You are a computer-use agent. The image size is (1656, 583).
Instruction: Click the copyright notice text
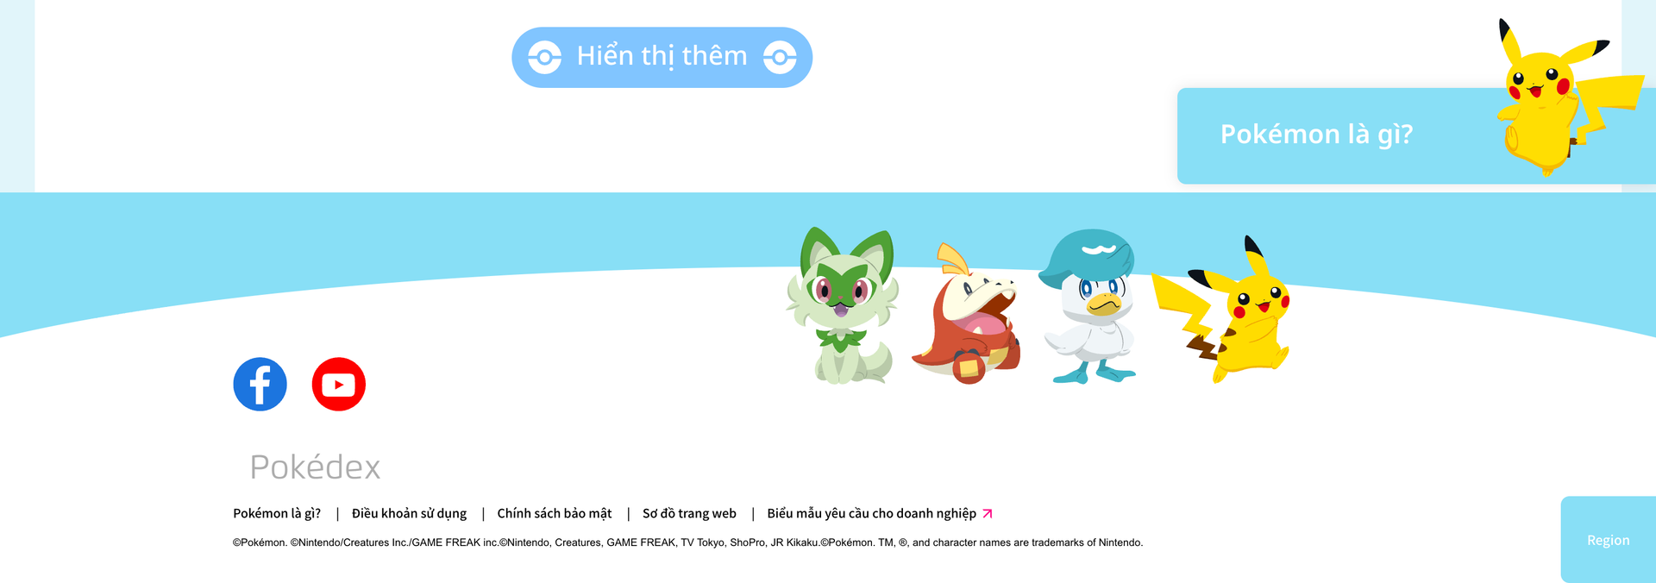pyautogui.click(x=687, y=542)
